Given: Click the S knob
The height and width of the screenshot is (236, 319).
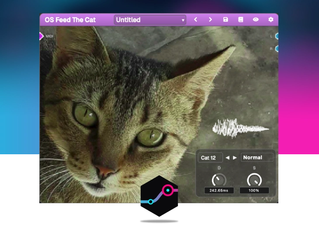Looking at the screenshot, I should click(x=254, y=180).
